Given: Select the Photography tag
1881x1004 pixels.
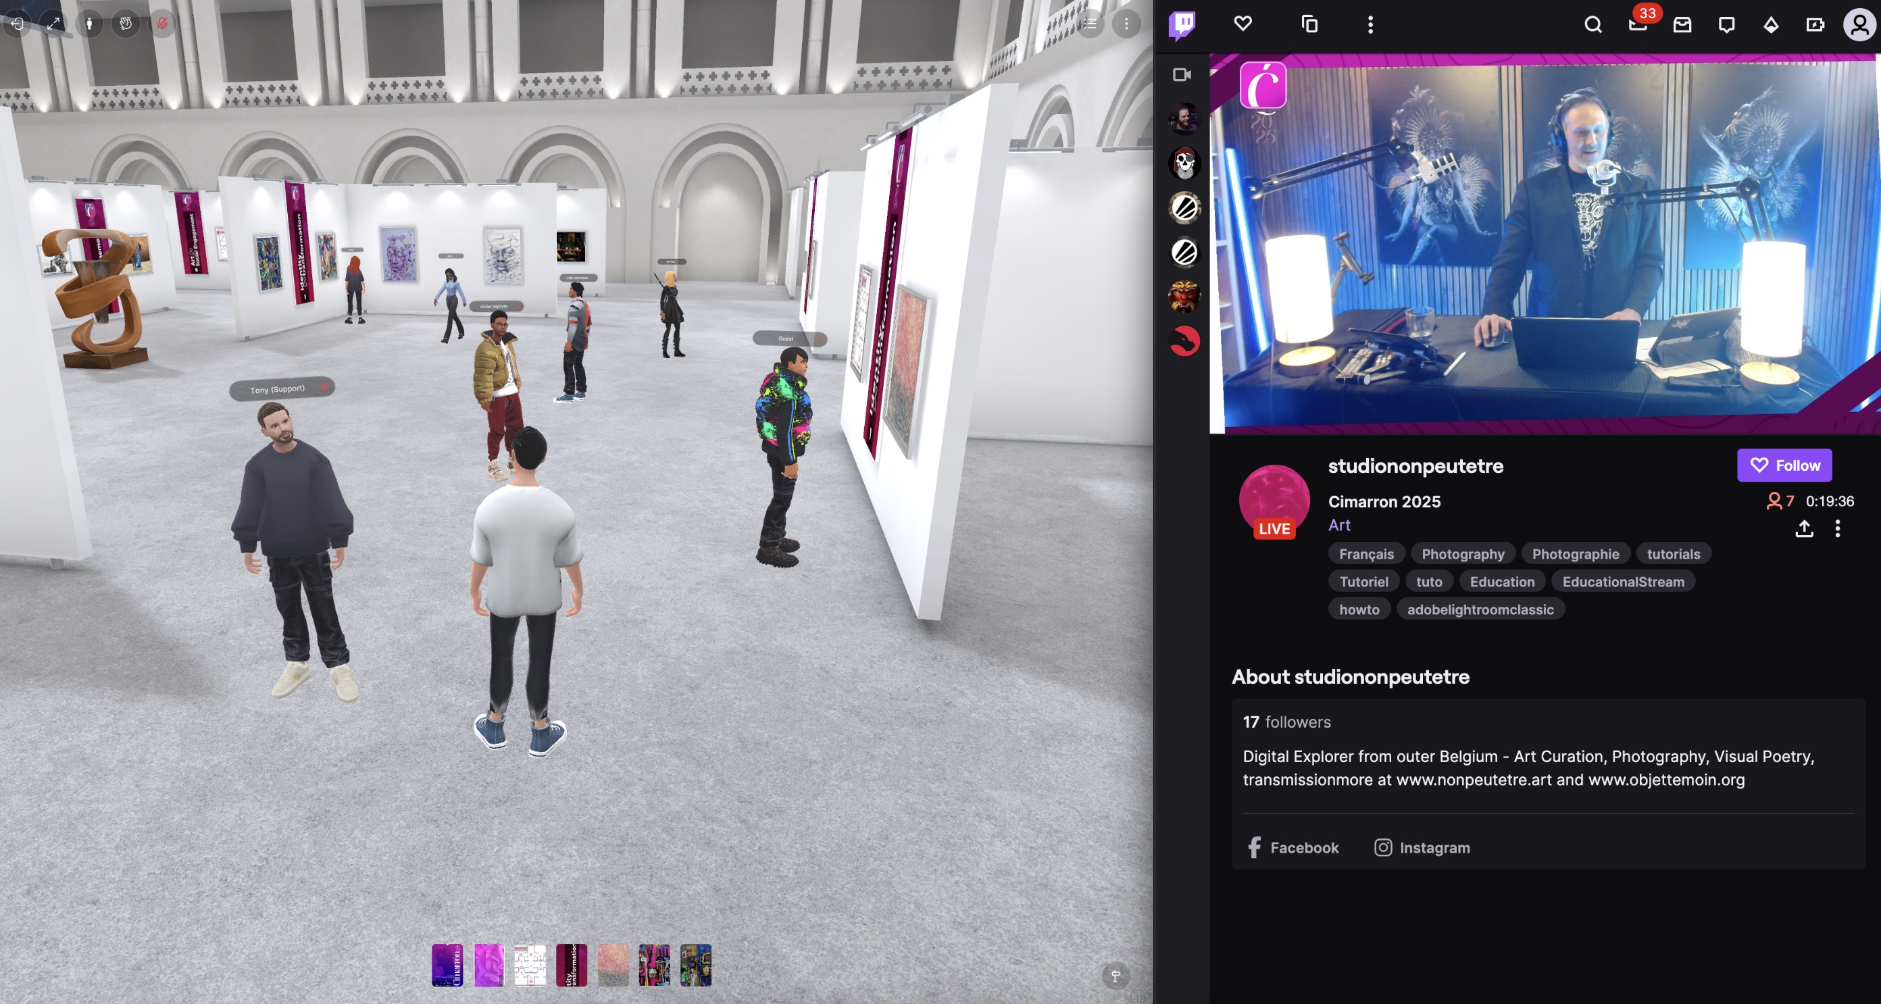Looking at the screenshot, I should click(x=1463, y=553).
